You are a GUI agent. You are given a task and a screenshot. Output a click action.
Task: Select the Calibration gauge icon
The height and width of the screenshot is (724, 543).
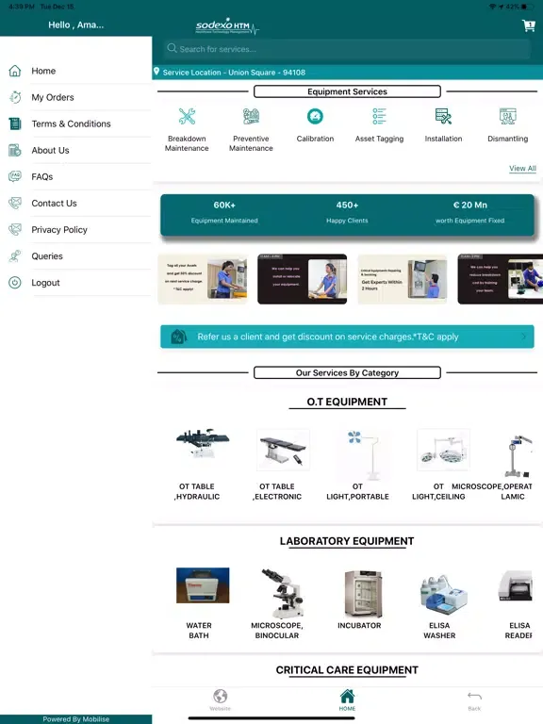pyautogui.click(x=316, y=116)
